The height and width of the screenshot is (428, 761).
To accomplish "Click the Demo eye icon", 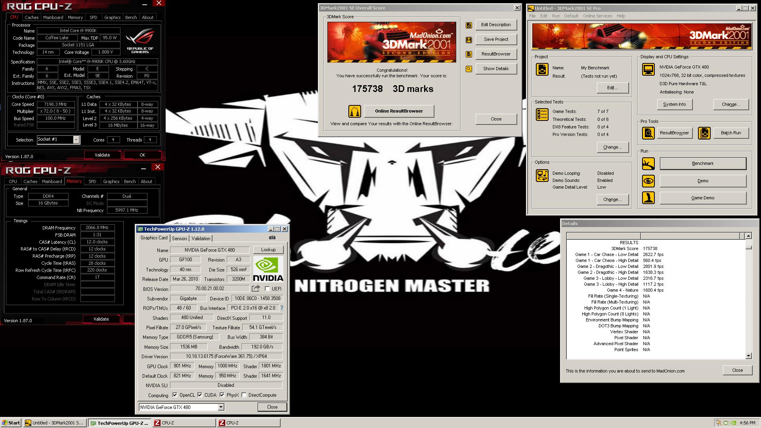I will pyautogui.click(x=648, y=181).
